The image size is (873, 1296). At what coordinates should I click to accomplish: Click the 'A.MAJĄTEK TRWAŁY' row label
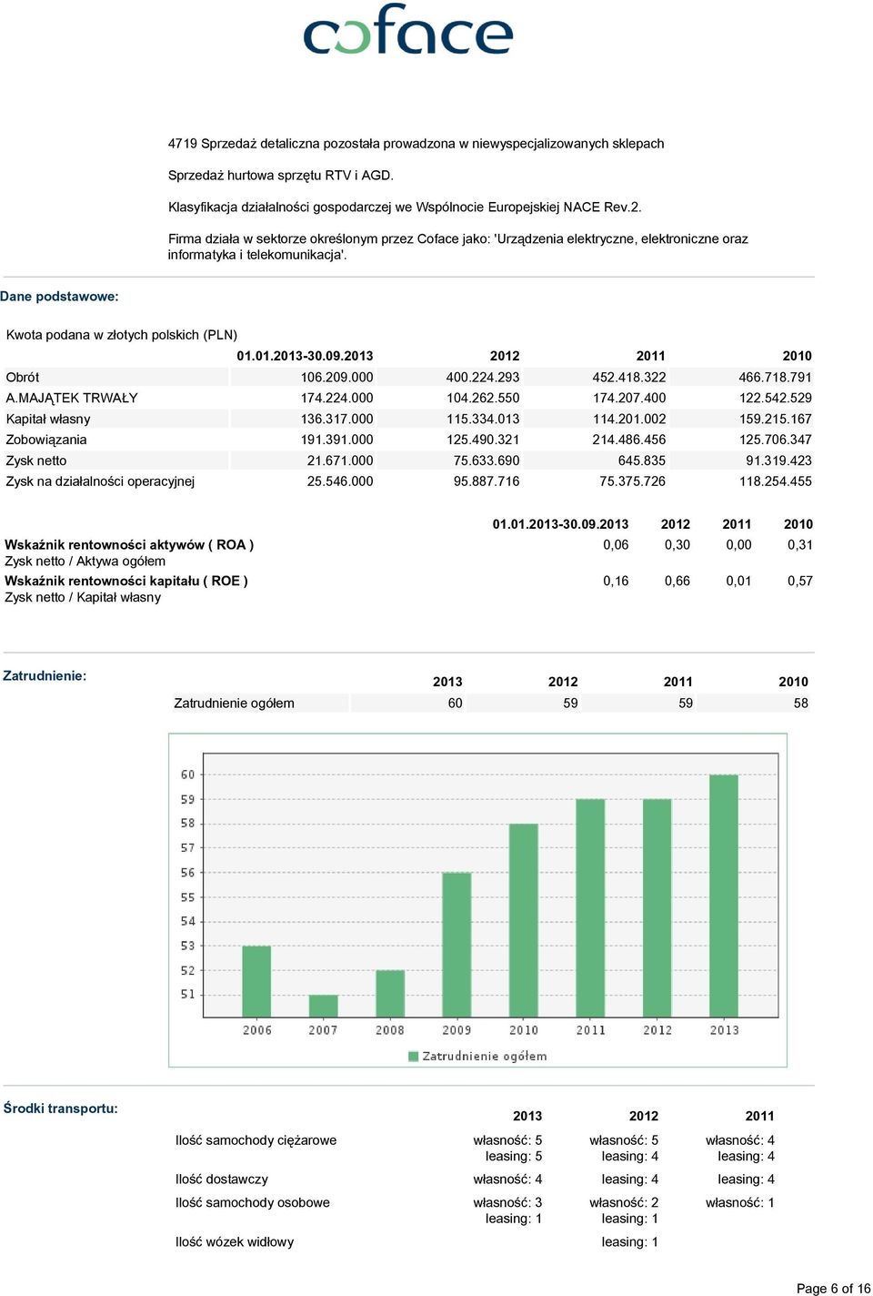coord(72,398)
